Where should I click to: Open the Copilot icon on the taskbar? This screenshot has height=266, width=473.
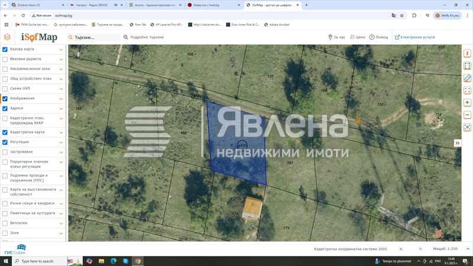pyautogui.click(x=89, y=261)
